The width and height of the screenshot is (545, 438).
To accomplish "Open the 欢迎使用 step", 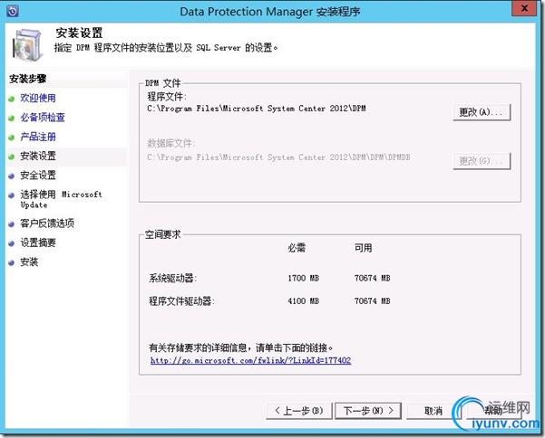I will click(x=38, y=98).
